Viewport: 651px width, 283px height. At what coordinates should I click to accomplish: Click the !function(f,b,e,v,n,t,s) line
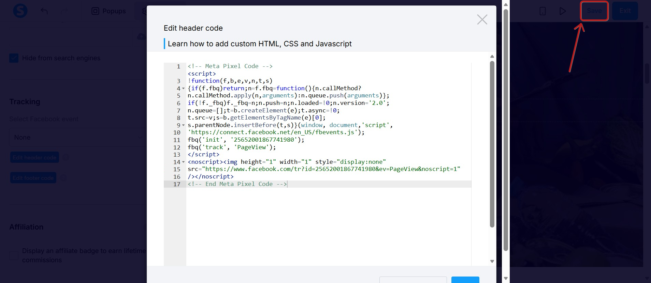(230, 81)
